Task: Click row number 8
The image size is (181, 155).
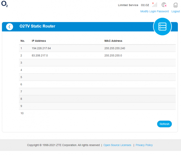Action: tap(21, 99)
